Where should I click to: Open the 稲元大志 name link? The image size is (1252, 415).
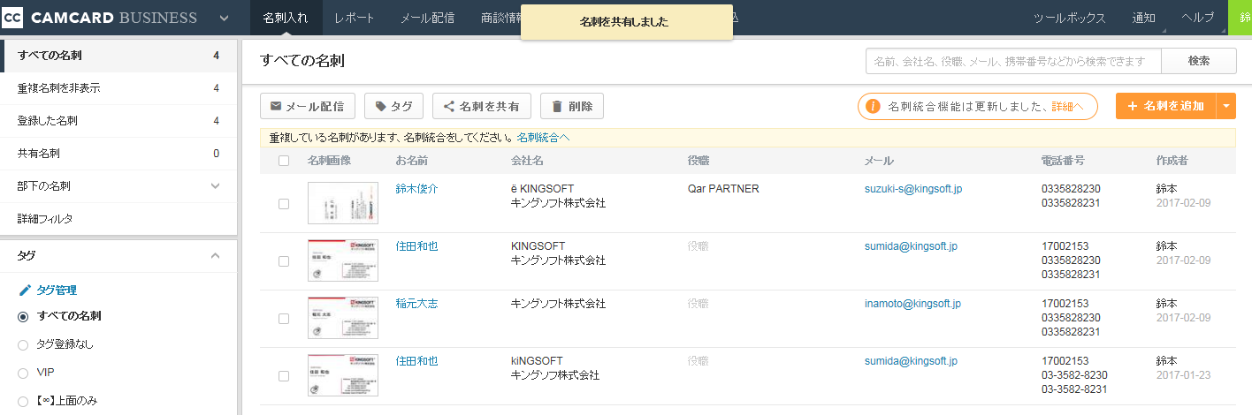coord(416,304)
